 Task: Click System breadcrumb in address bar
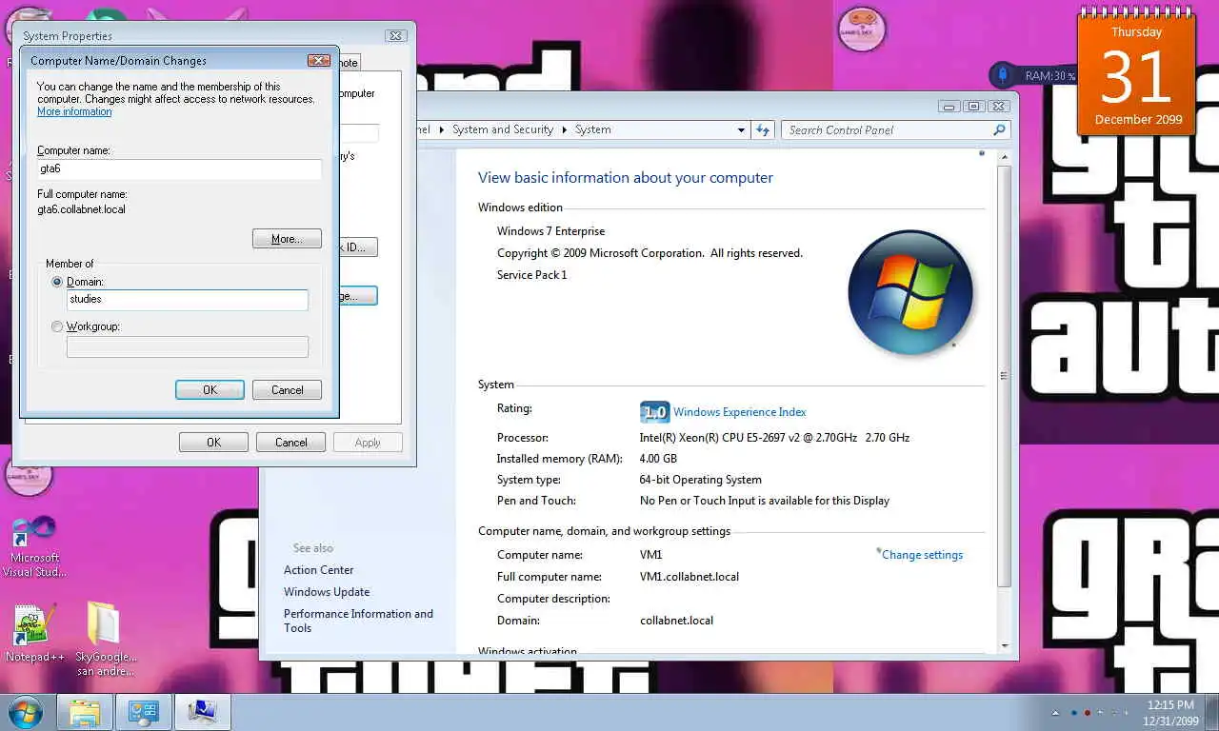point(592,129)
